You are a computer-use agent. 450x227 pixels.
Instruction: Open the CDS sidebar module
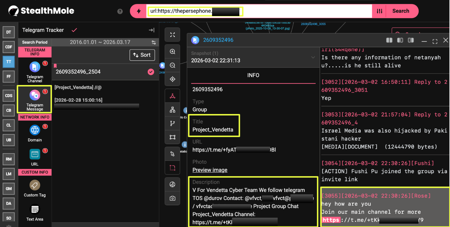(9, 96)
